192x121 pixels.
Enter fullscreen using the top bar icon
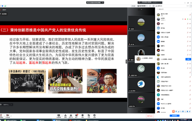point(150,6)
